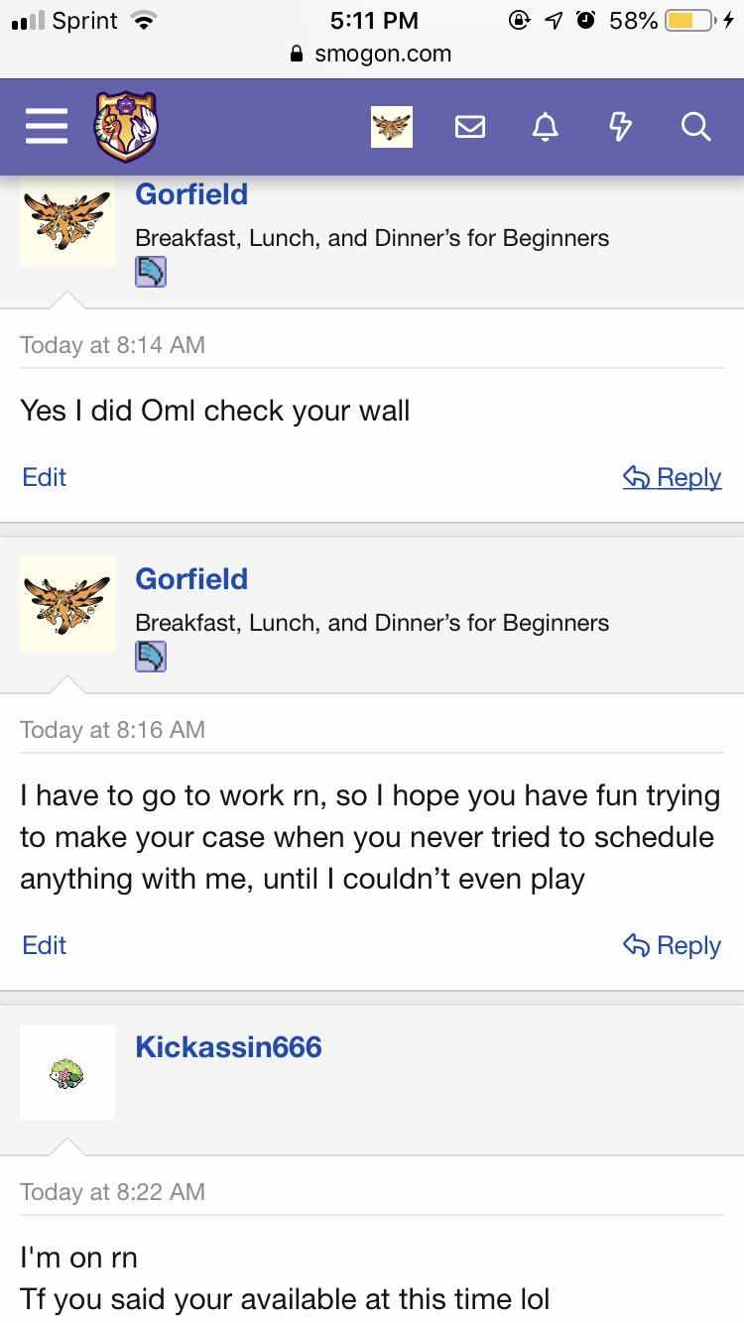Viewport: 744px width, 1323px height.
Task: Tap the smogon.com address bar
Action: point(372,55)
